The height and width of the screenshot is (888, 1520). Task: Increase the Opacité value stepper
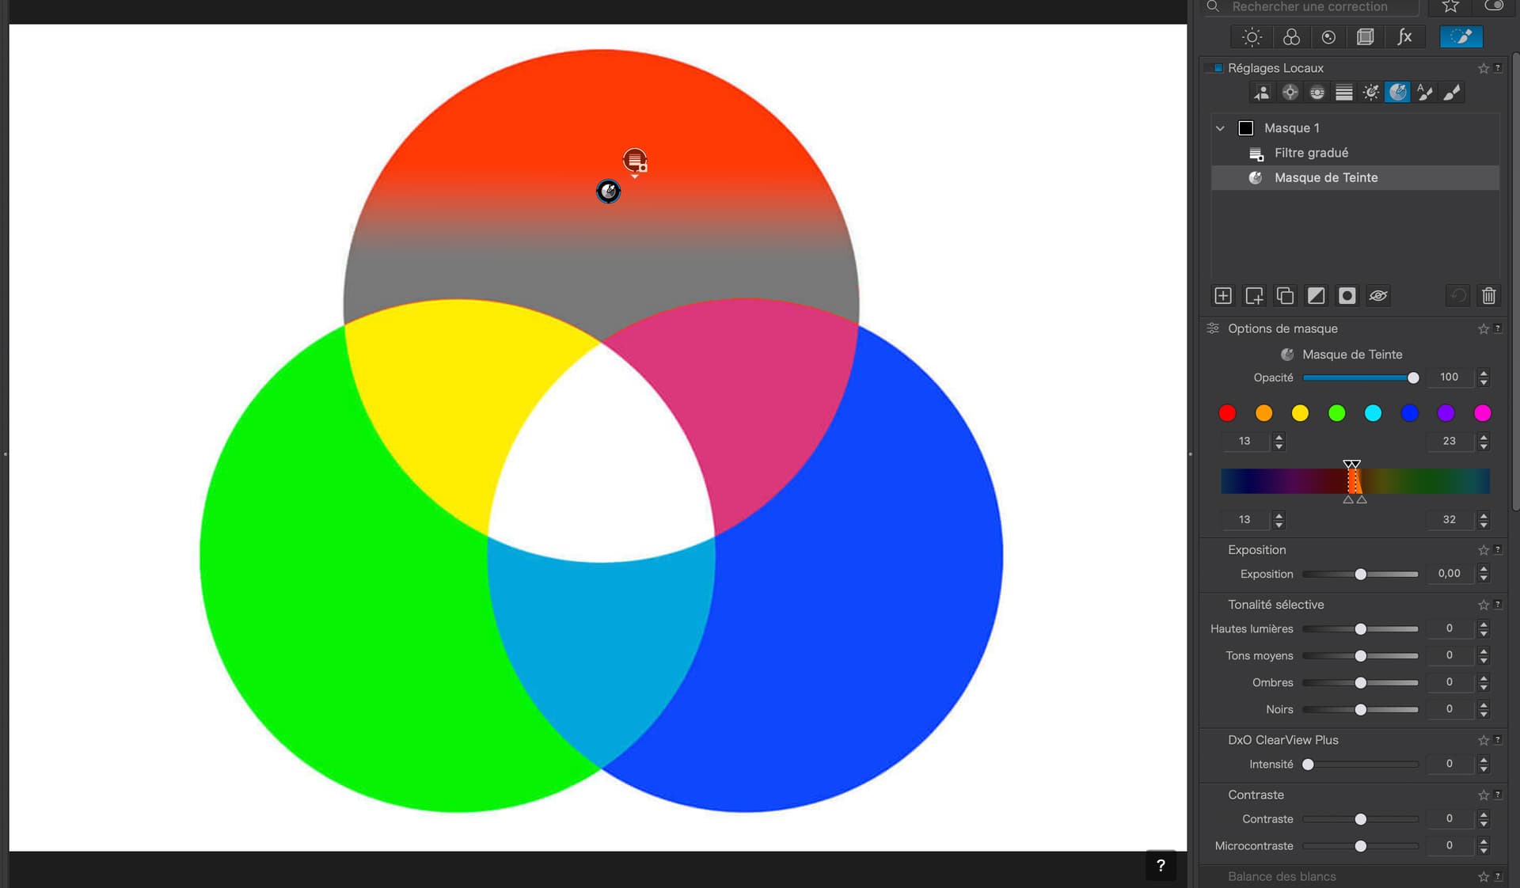[1484, 373]
